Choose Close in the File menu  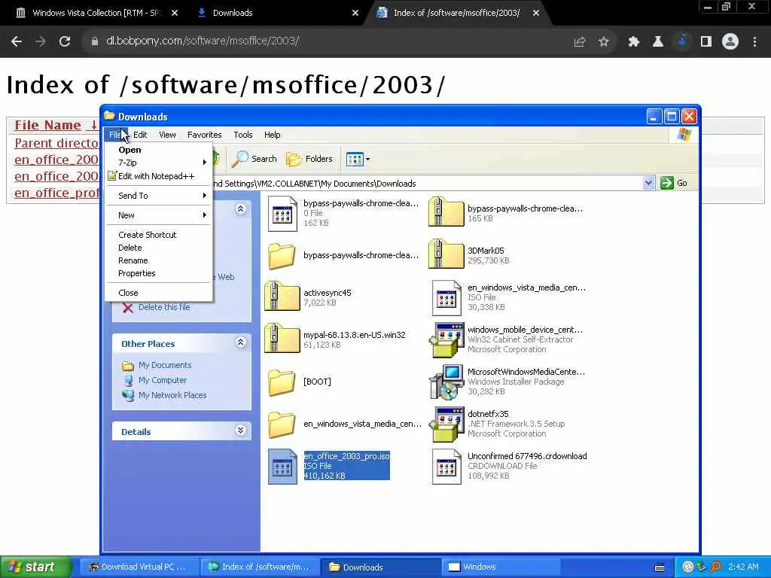158,293
